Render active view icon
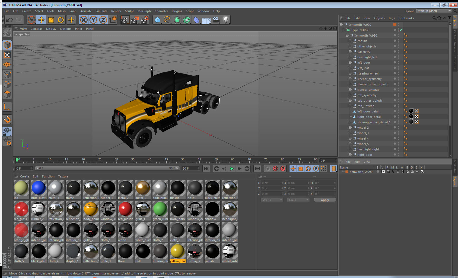Screen dimensions: 458x278 coord(125,20)
